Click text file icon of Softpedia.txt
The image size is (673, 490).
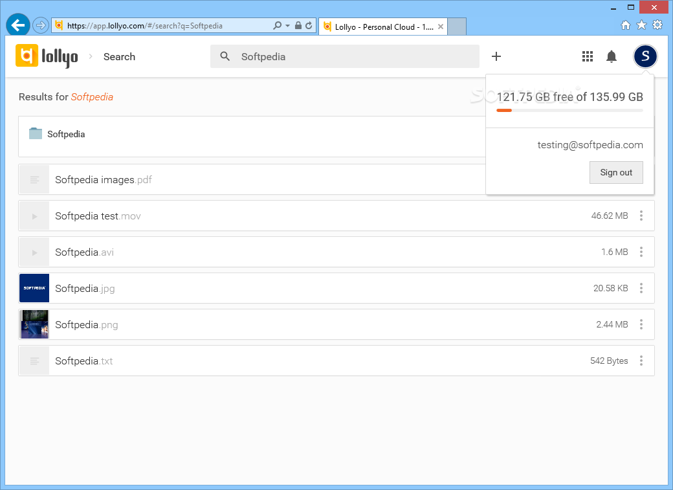(34, 361)
